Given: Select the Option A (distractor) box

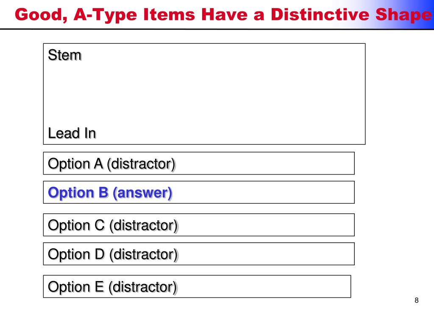Looking at the screenshot, I should [199, 163].
